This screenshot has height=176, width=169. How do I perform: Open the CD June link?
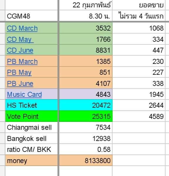click(20, 50)
